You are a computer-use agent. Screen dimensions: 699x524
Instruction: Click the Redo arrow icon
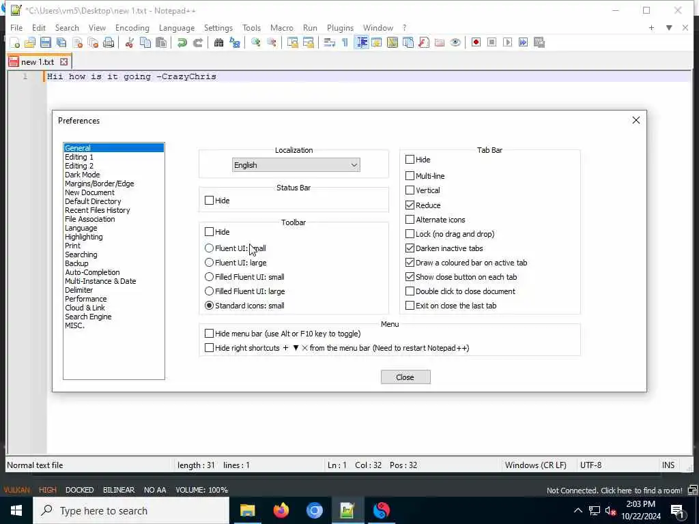[198, 42]
